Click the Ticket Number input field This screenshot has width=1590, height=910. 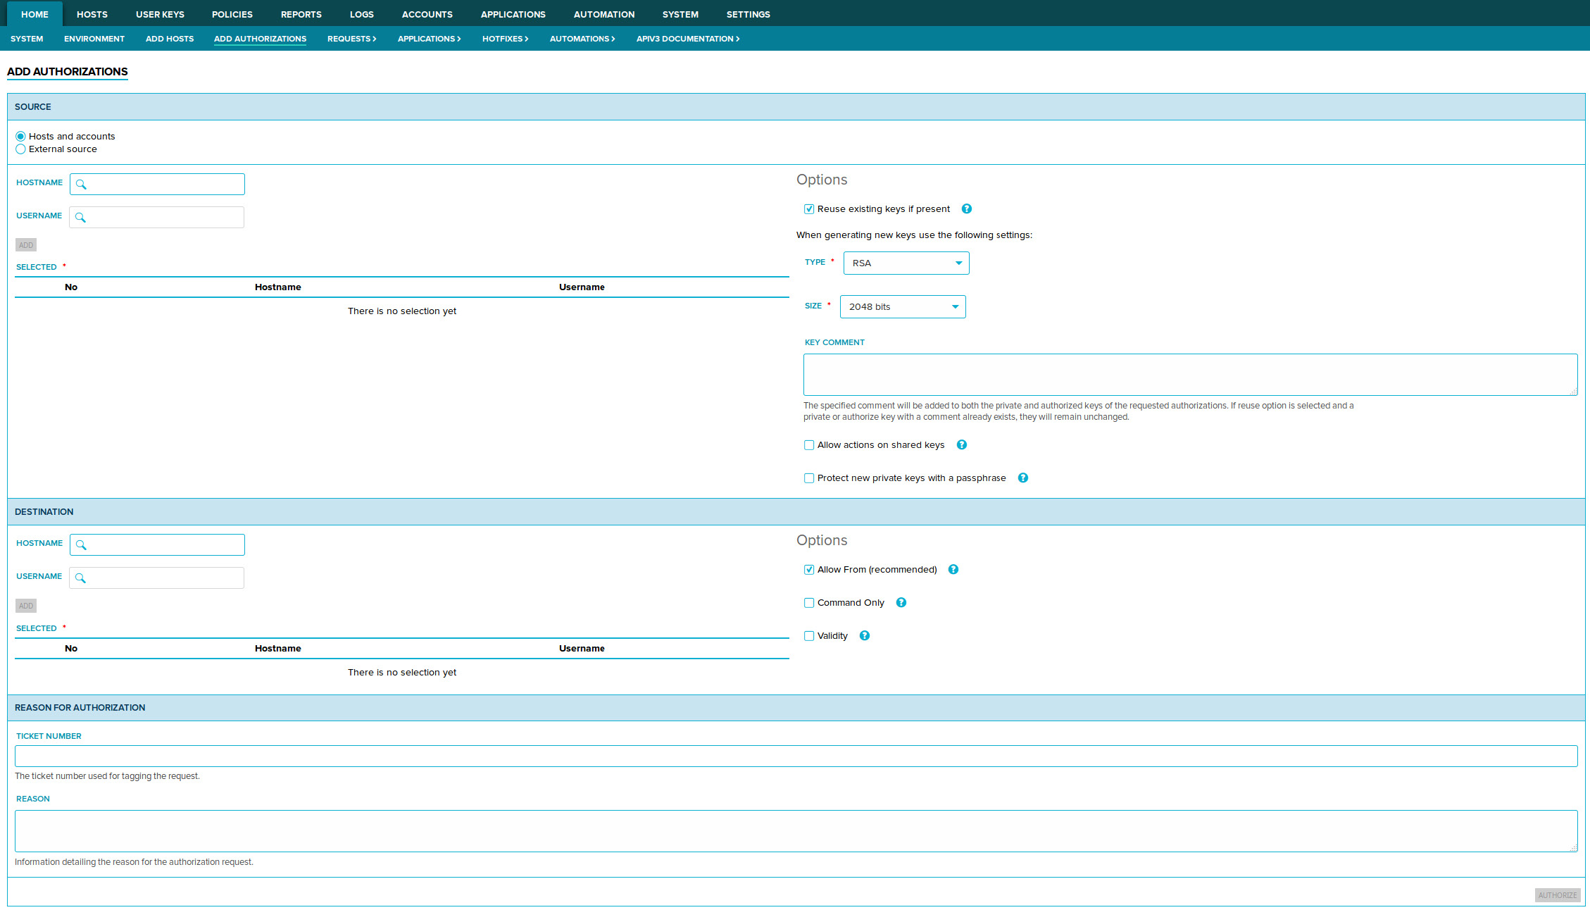pyautogui.click(x=796, y=756)
